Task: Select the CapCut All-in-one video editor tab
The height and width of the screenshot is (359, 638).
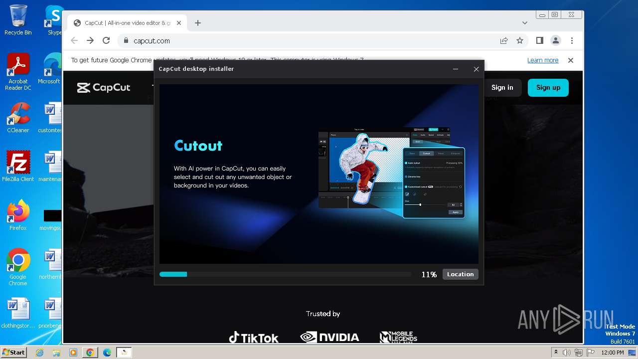Action: point(127,23)
